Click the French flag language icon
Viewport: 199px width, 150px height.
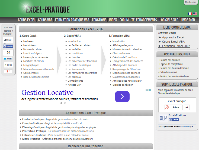[190, 14]
